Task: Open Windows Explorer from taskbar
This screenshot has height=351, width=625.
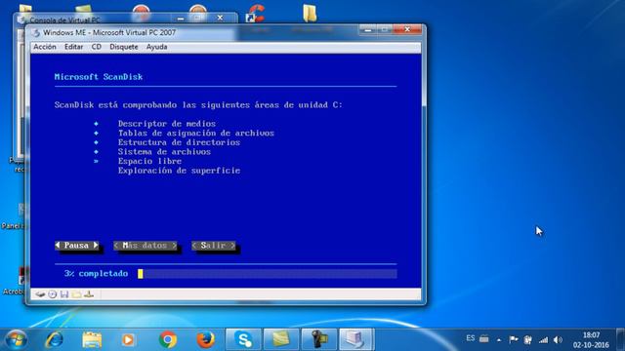Action: pyautogui.click(x=92, y=339)
